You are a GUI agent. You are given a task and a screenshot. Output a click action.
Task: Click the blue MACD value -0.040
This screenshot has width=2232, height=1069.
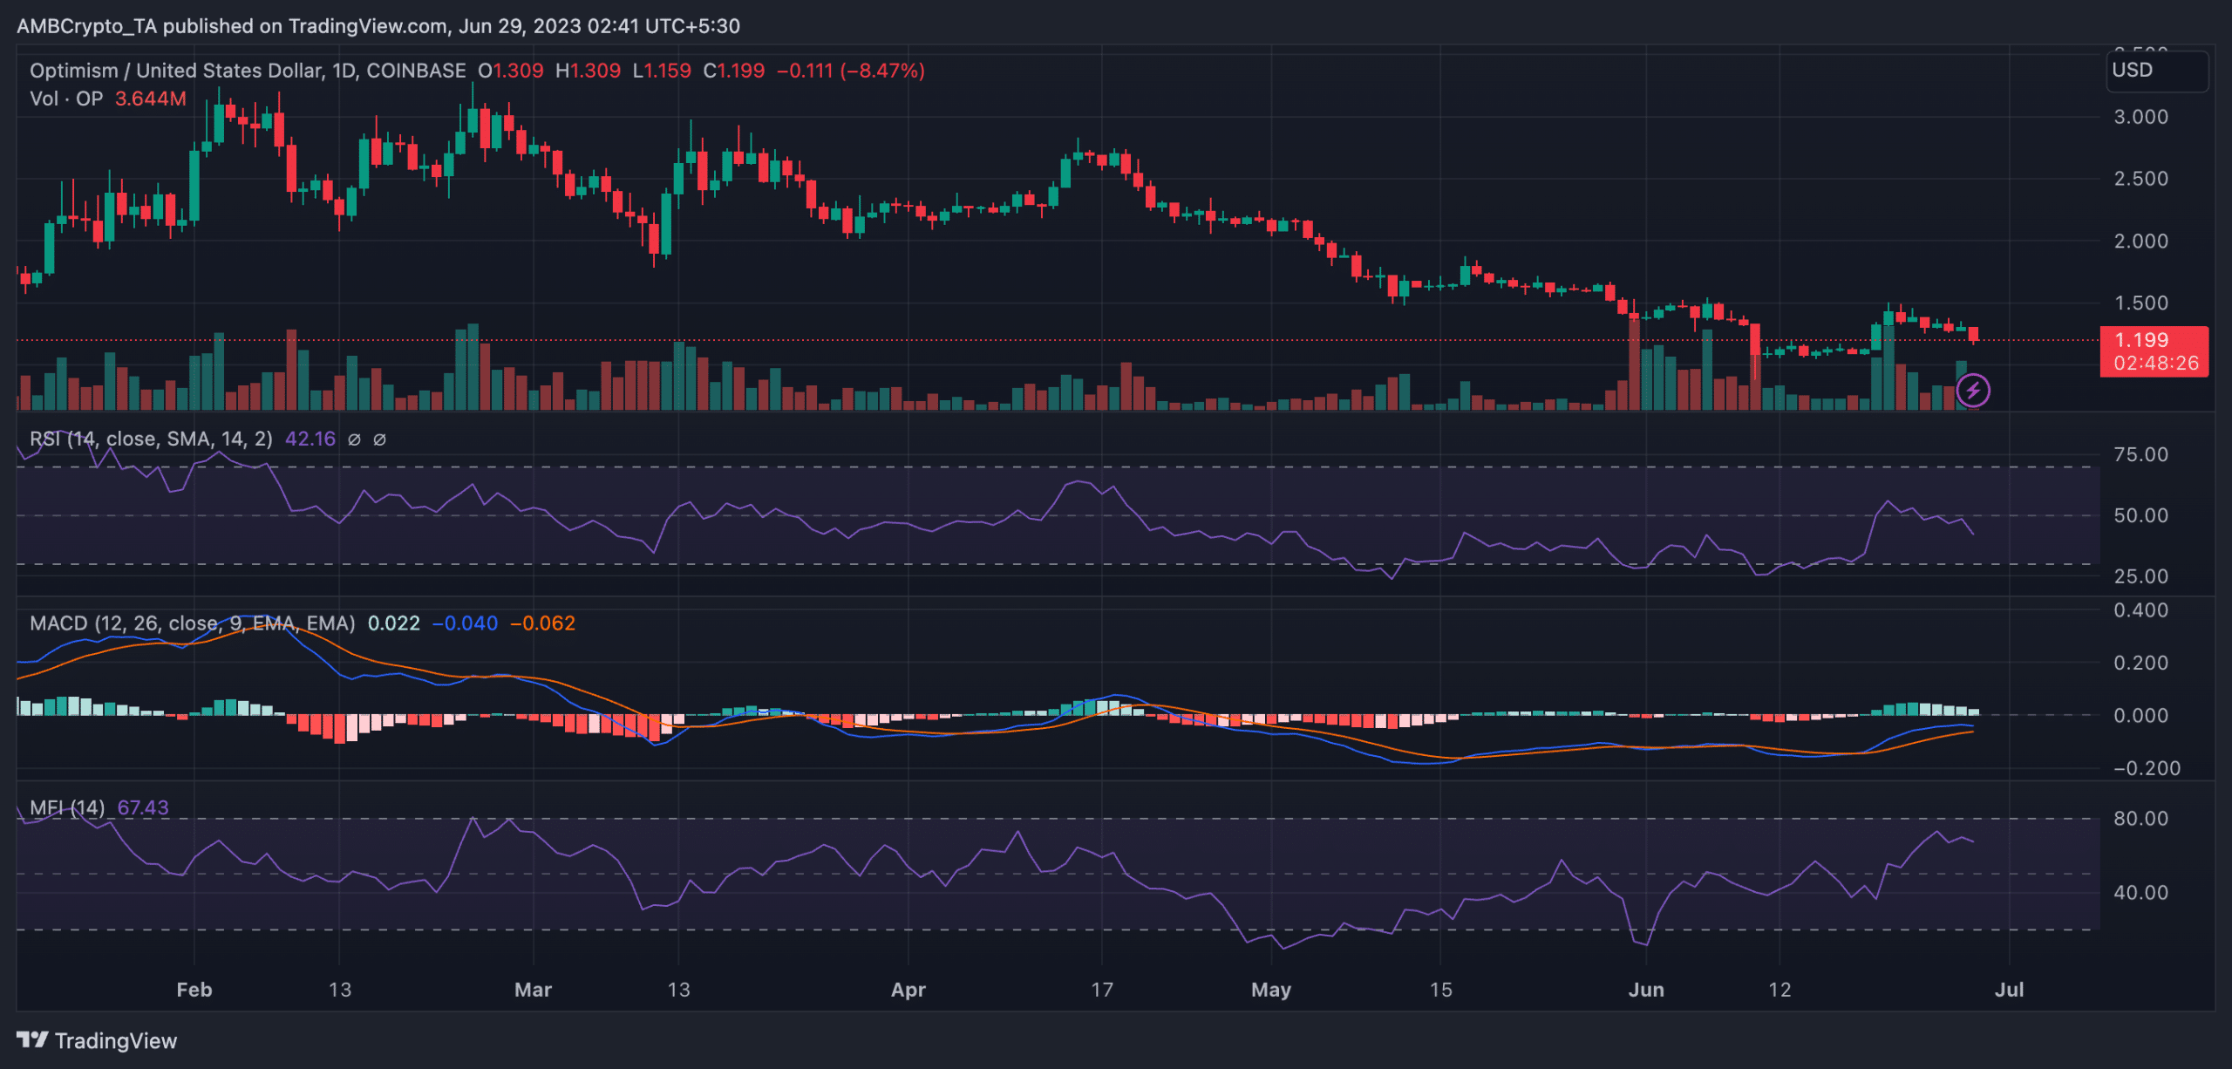click(466, 623)
